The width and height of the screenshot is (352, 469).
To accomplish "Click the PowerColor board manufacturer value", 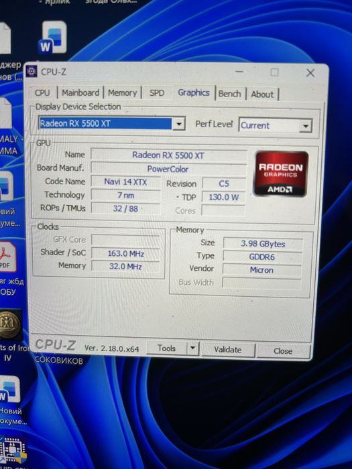I will point(168,169).
